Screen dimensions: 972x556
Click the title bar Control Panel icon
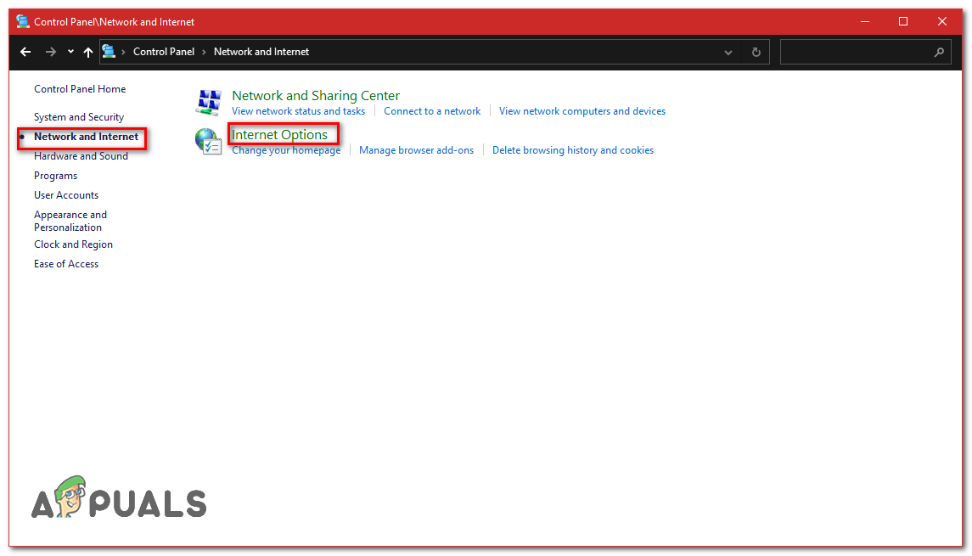tap(22, 21)
